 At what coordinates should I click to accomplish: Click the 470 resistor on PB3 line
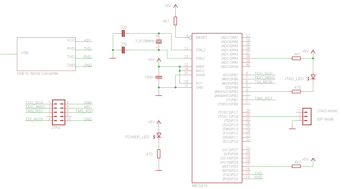click(296, 91)
